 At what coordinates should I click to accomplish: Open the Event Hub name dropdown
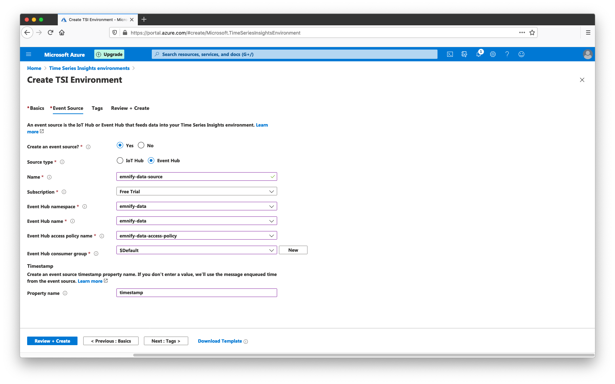[197, 221]
